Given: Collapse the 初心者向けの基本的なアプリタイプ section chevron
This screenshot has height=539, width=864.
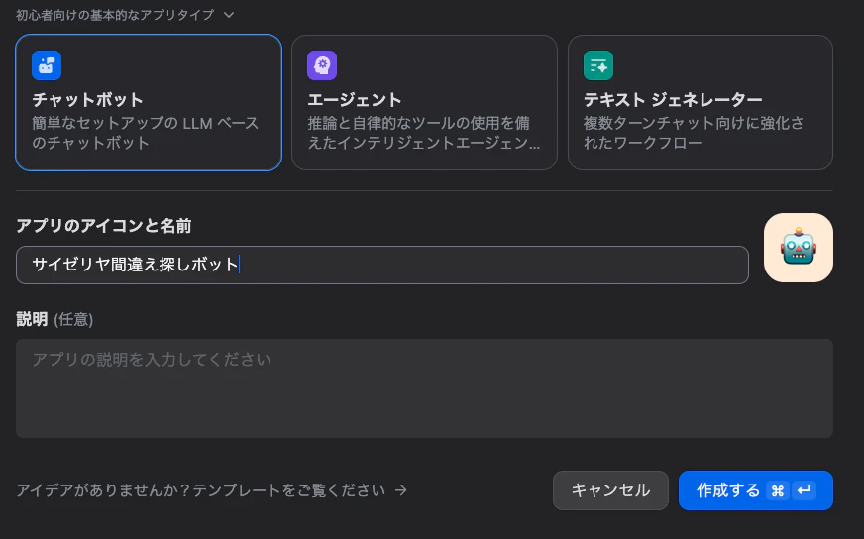Looking at the screenshot, I should (x=229, y=15).
